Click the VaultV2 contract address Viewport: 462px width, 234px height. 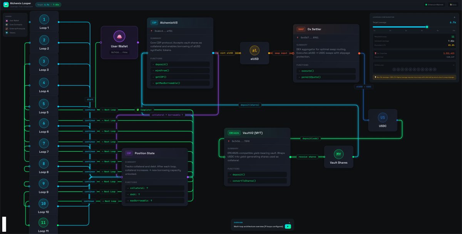241,141
